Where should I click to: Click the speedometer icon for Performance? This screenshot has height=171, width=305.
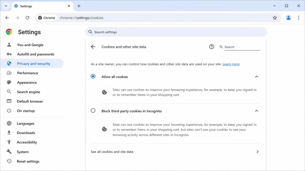pos(9,73)
